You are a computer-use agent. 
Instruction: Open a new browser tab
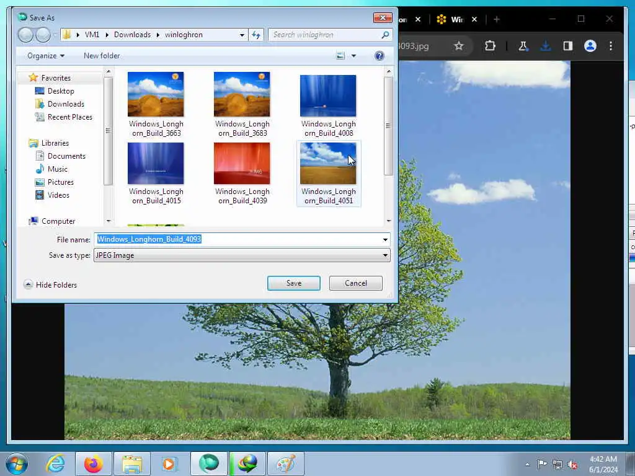[x=497, y=19]
